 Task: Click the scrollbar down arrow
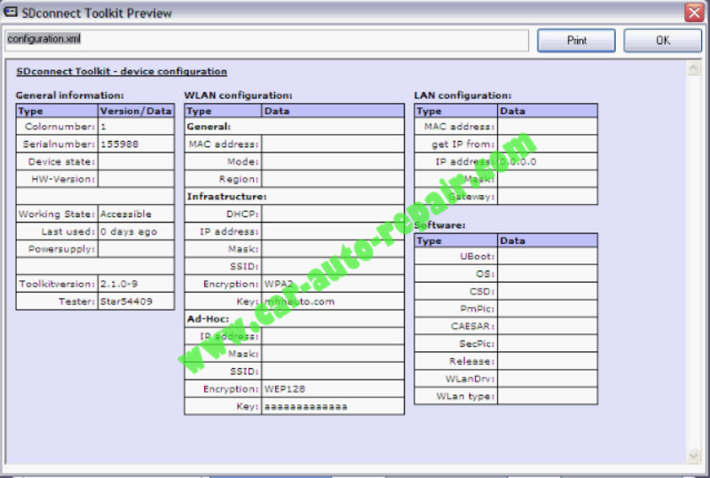pyautogui.click(x=693, y=456)
